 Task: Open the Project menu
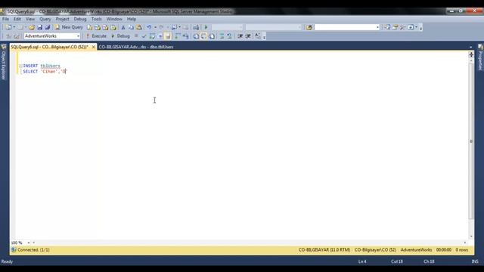62,19
